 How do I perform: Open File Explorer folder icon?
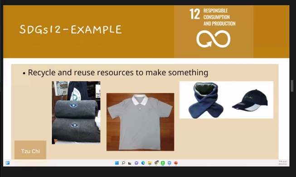[150, 163]
